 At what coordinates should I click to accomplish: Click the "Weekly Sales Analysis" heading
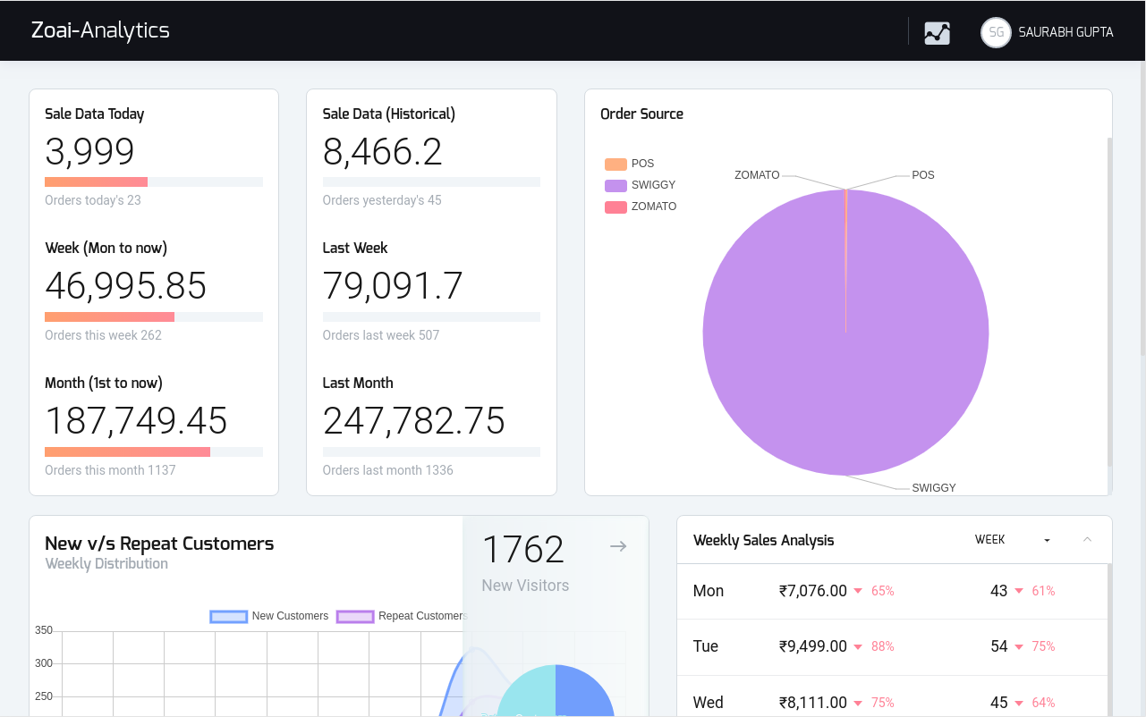(763, 540)
